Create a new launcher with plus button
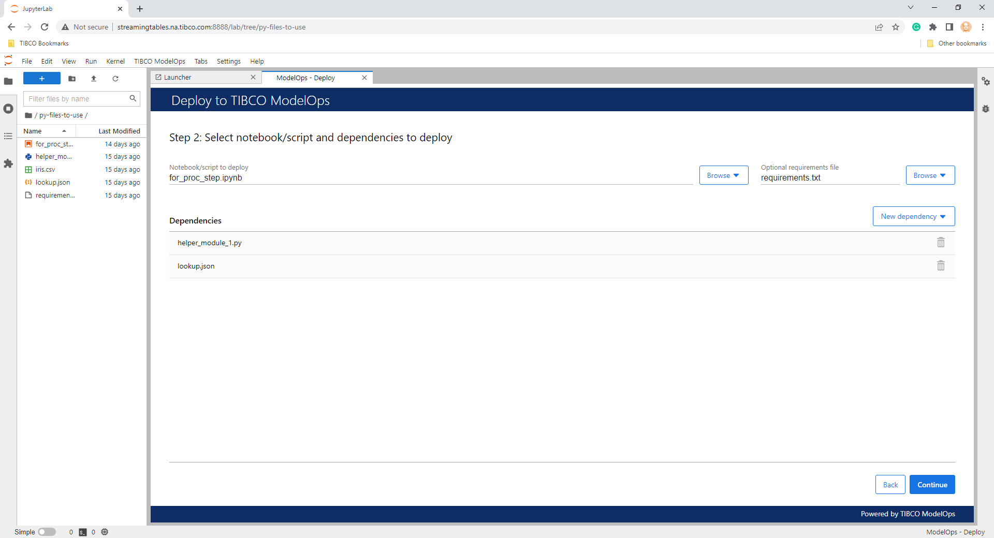Viewport: 994px width, 538px height. (x=42, y=79)
